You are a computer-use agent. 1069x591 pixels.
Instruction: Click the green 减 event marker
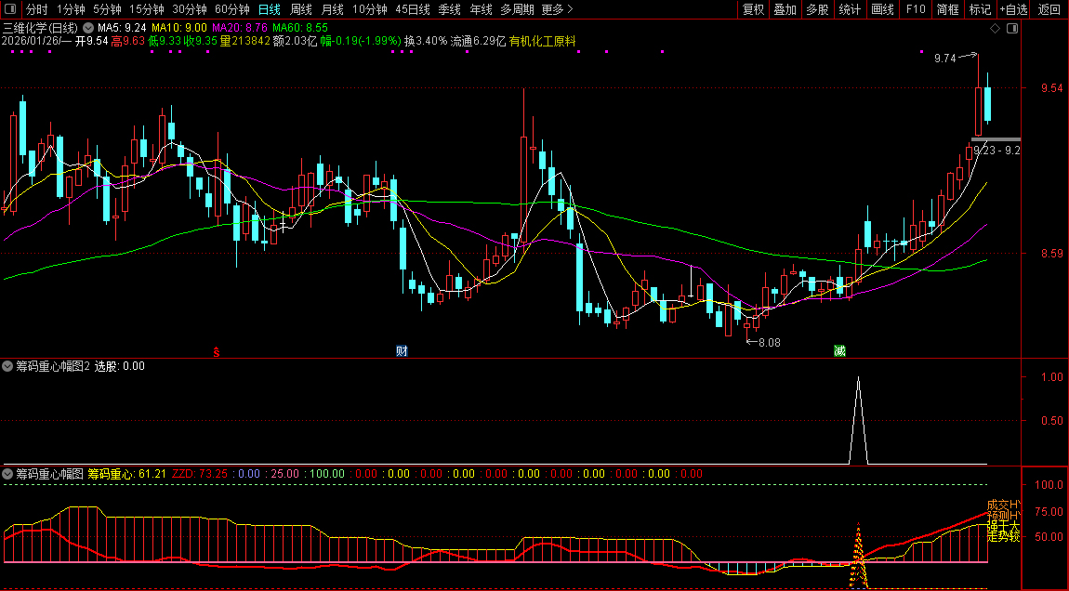pyautogui.click(x=839, y=351)
